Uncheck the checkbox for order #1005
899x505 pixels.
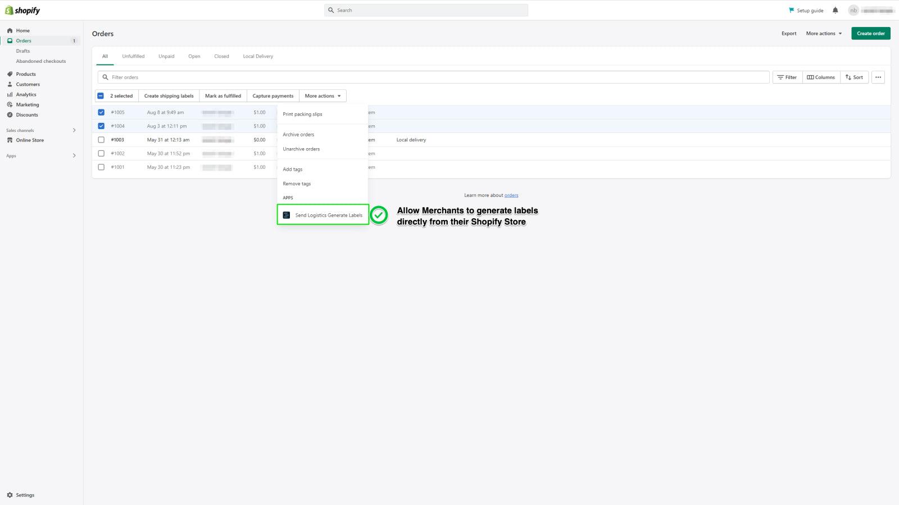[x=101, y=112]
